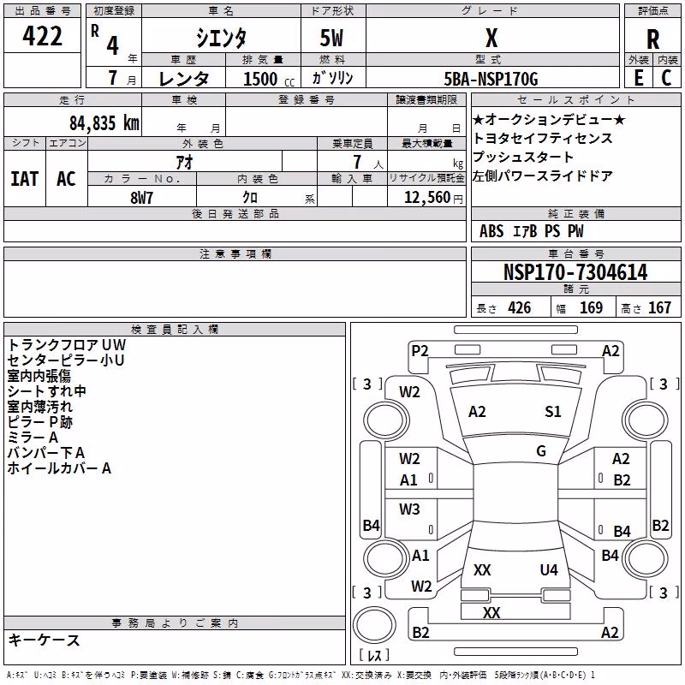Screen dimensions: 685x685
Task: Select the 譲渡書類期限 header
Action: [426, 99]
